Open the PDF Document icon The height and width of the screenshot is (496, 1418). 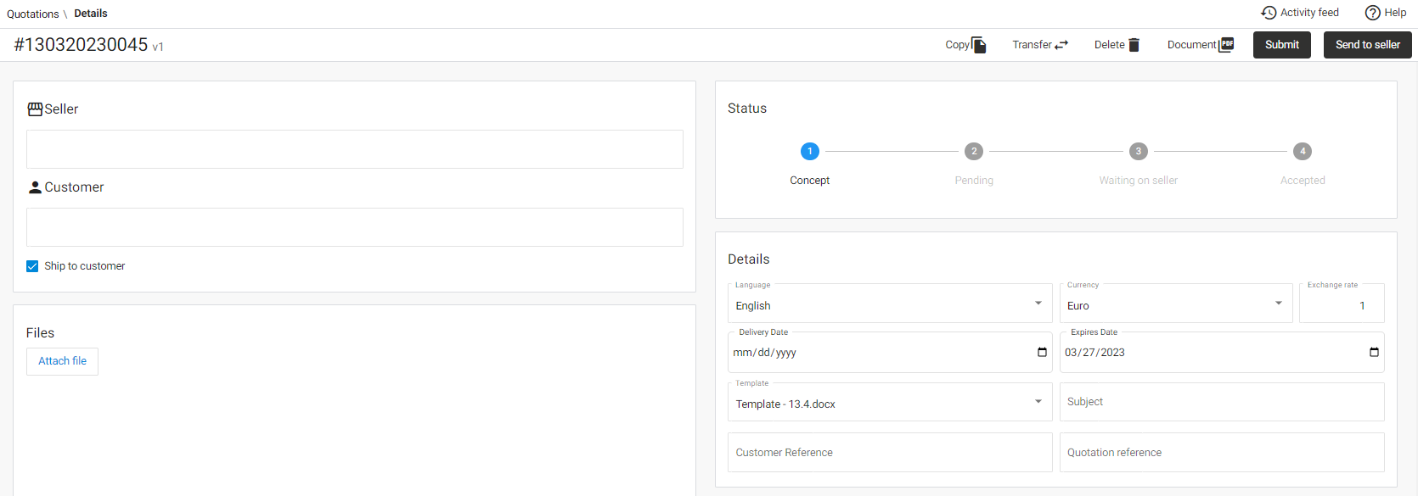pos(1226,45)
